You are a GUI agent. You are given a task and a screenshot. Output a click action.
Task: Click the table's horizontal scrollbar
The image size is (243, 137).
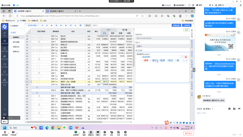(x=64, y=122)
